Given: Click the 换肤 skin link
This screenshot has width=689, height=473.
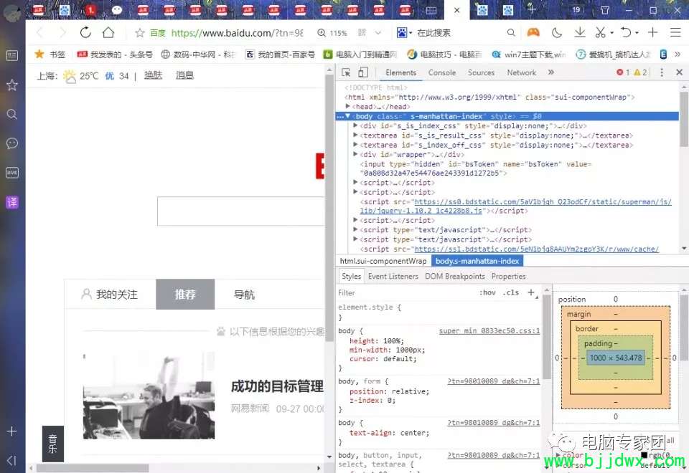Looking at the screenshot, I should (x=153, y=75).
